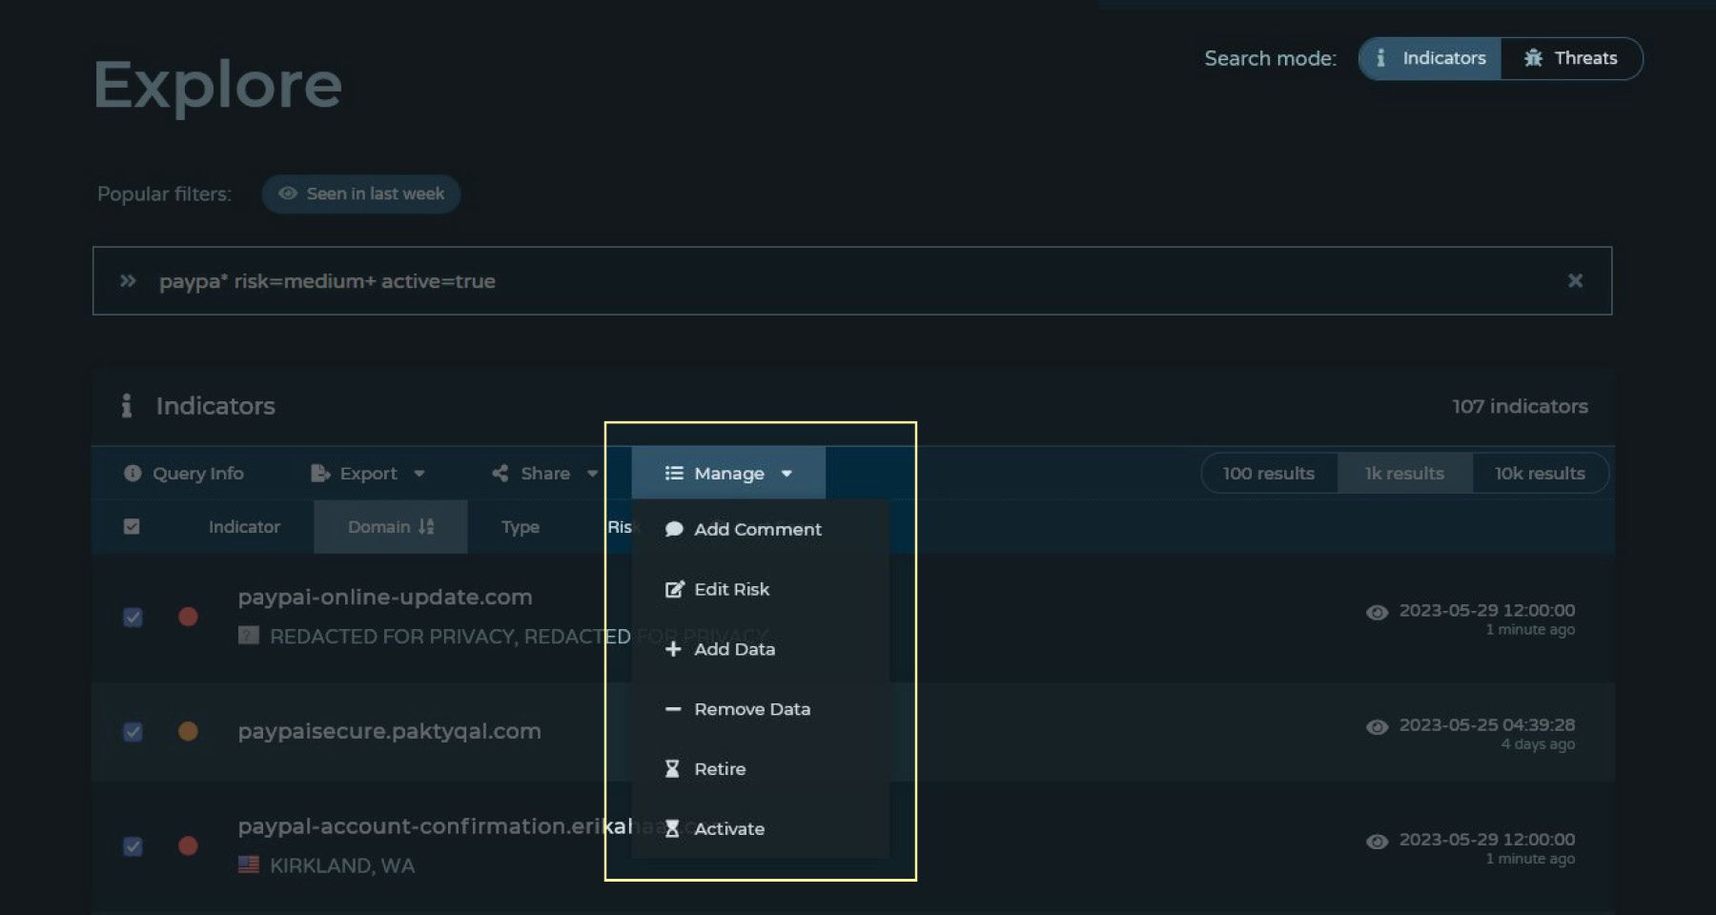Choose Remove Data from Manage menu

[760, 709]
